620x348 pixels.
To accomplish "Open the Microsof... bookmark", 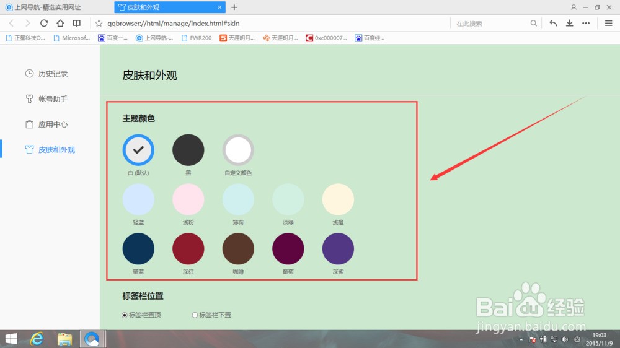I will (71, 38).
